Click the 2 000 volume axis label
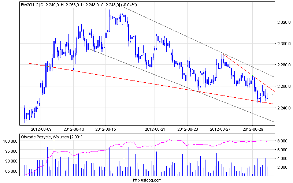 pyautogui.click(x=282, y=167)
